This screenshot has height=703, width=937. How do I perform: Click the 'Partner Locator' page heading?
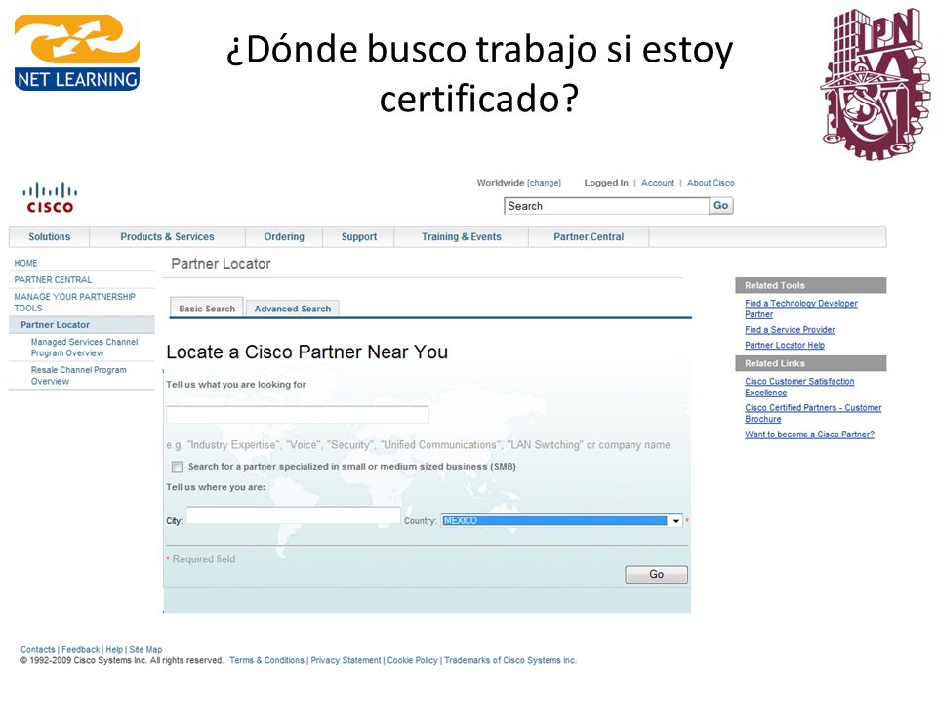point(222,264)
